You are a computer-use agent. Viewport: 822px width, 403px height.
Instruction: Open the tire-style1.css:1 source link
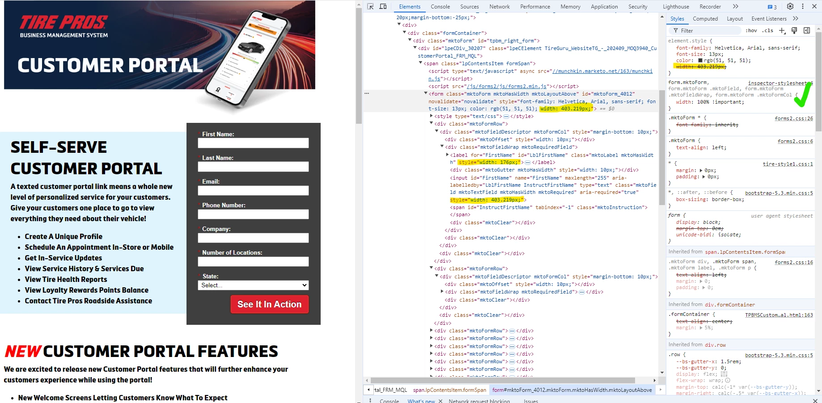click(x=788, y=164)
